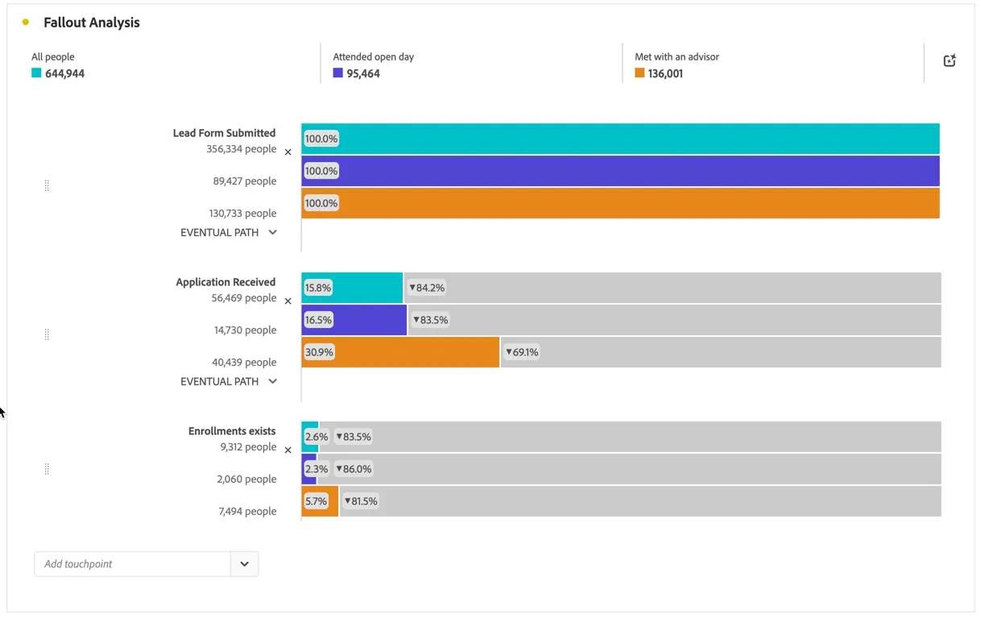The width and height of the screenshot is (981, 619).
Task: Click the teal 15.8% Application Received bar
Action: pyautogui.click(x=352, y=288)
